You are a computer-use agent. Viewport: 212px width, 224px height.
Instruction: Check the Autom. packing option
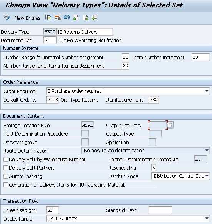pos(6,176)
